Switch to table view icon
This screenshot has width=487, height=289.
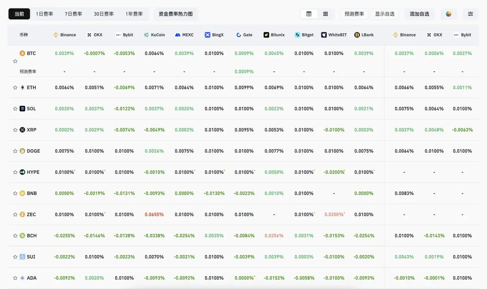(309, 14)
